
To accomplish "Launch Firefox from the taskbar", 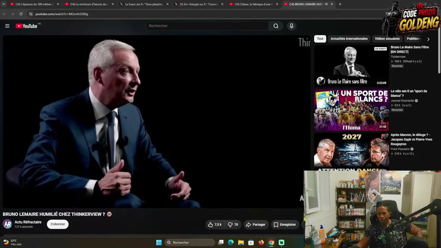I will 261,242.
